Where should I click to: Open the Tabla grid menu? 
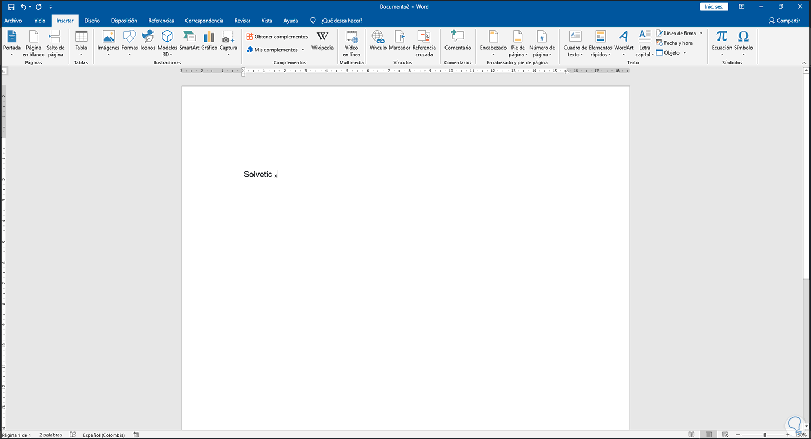tap(81, 44)
